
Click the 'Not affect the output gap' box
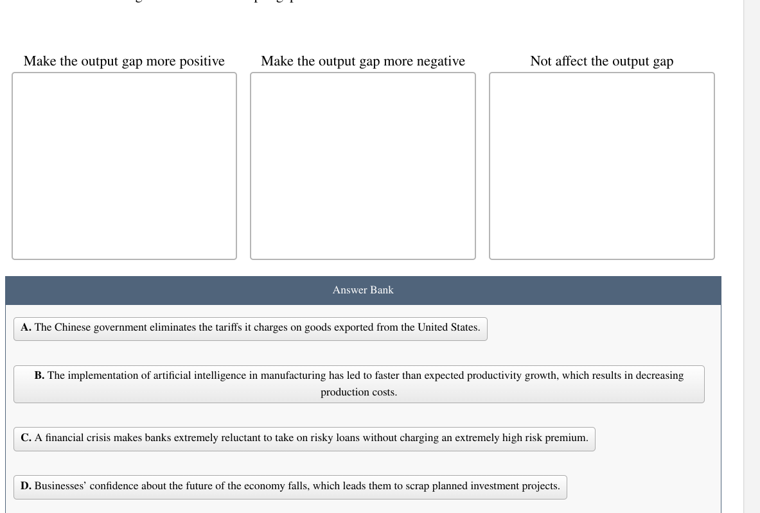click(x=601, y=166)
